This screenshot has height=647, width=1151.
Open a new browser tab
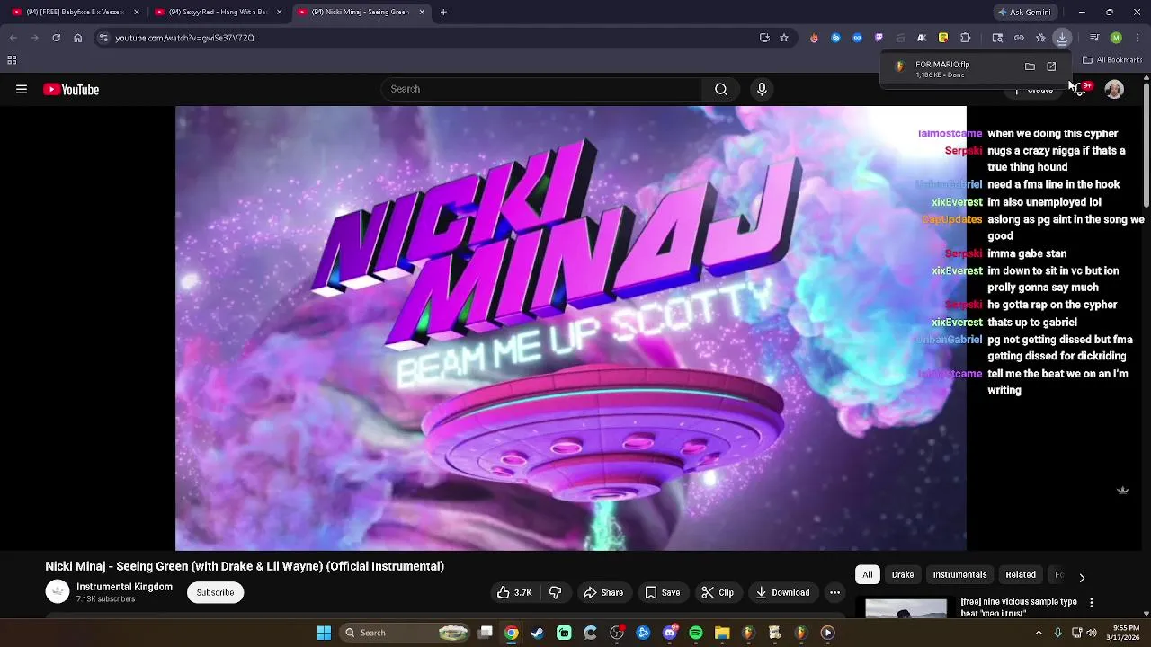443,12
